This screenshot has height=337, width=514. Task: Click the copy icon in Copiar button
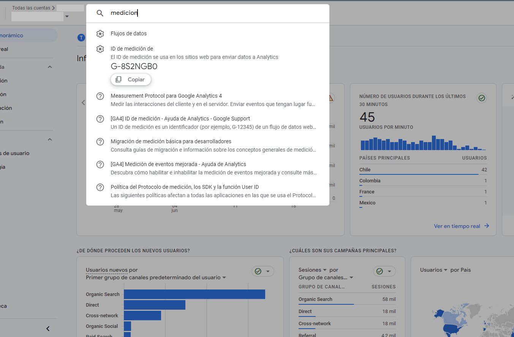click(119, 79)
